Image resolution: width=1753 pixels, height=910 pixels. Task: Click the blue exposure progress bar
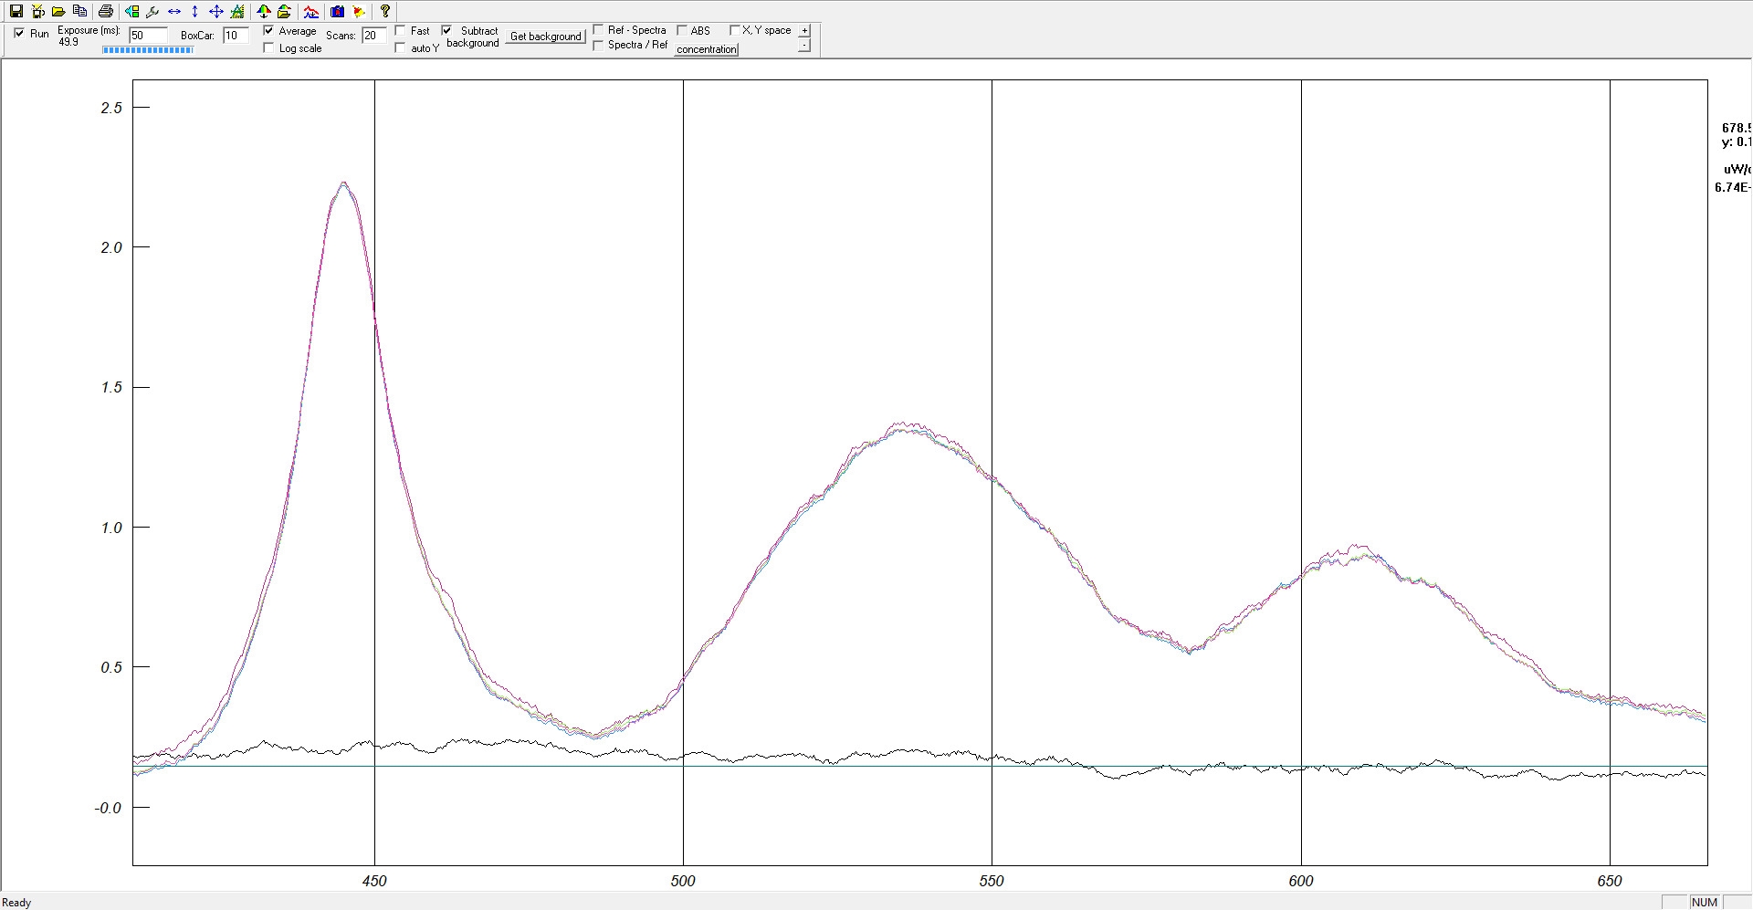pyautogui.click(x=147, y=50)
